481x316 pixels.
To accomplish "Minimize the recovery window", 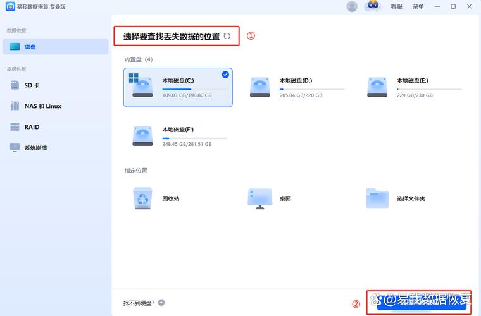I will (437, 6).
